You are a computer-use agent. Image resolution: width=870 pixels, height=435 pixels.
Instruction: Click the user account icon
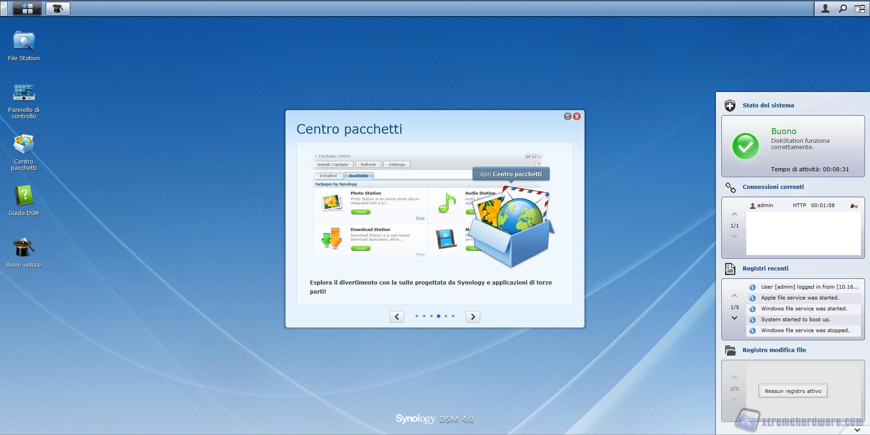pyautogui.click(x=825, y=9)
